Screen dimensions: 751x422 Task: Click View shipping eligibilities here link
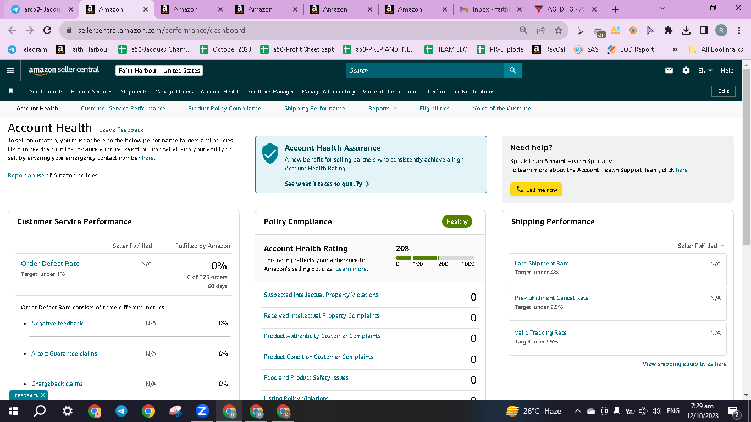tap(684, 364)
